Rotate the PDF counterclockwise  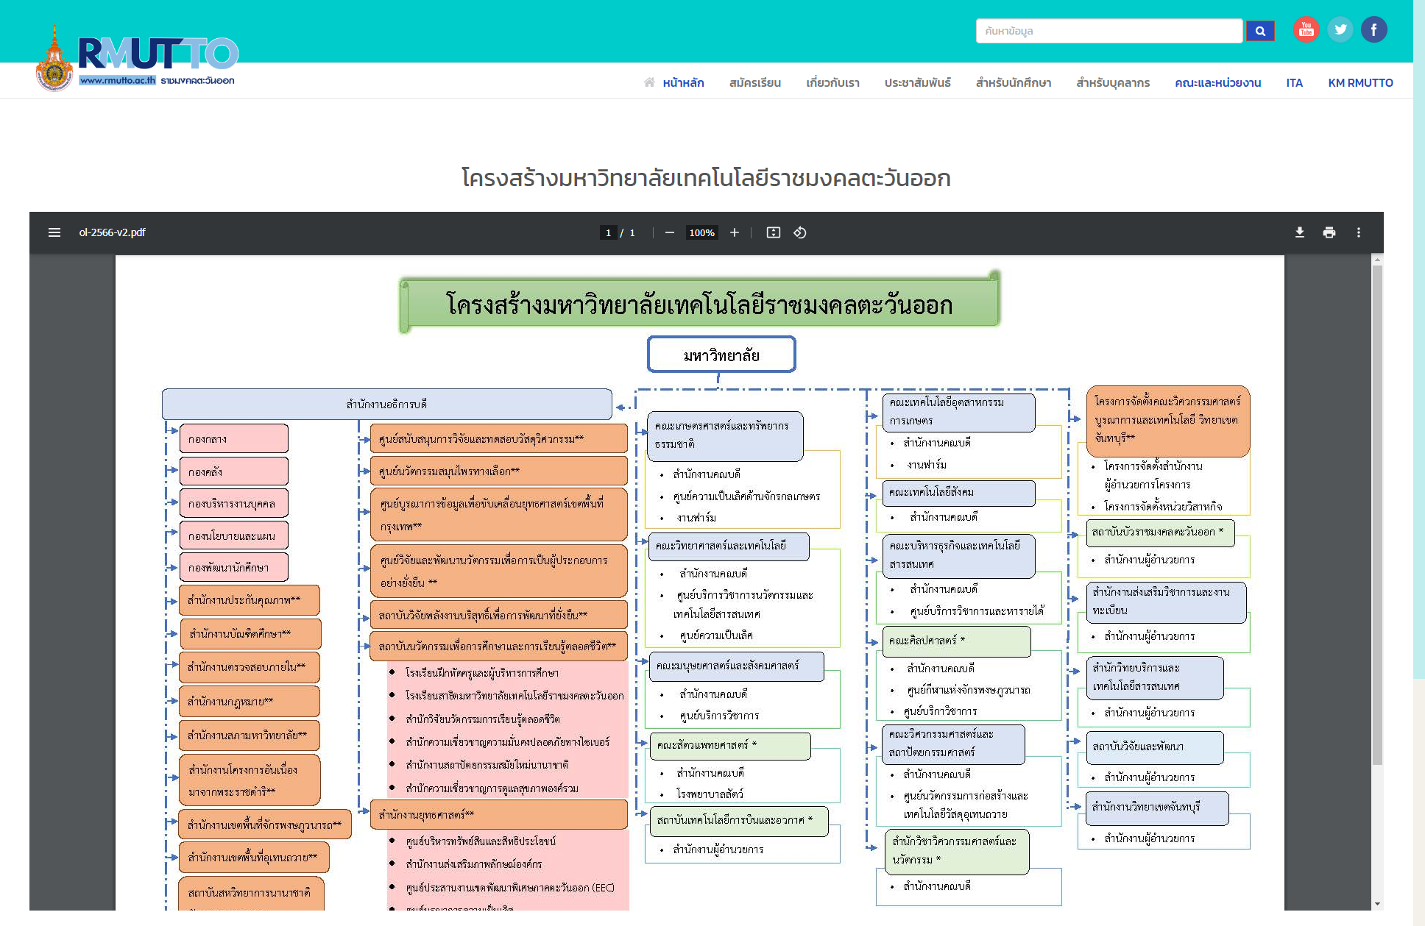(800, 232)
